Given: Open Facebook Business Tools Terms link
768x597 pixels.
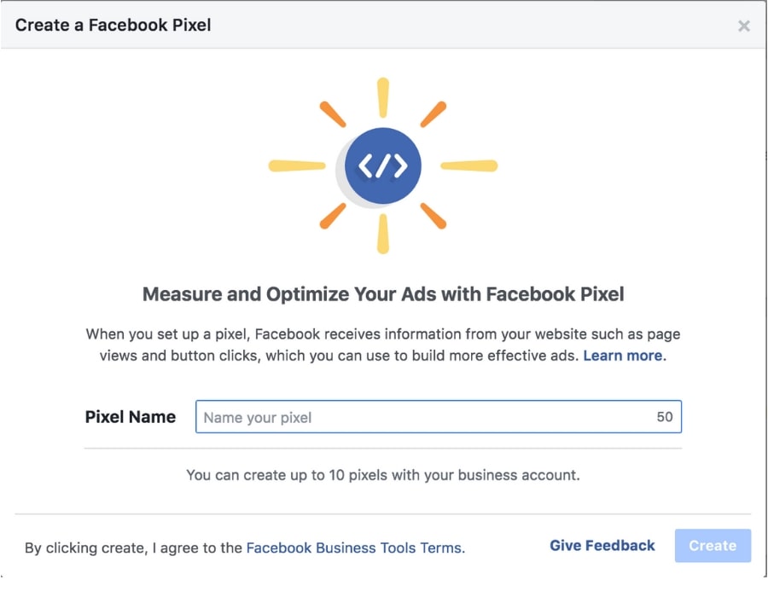Looking at the screenshot, I should tap(354, 548).
